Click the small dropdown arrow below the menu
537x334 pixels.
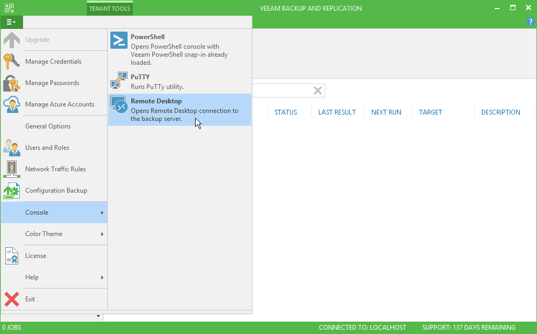[x=98, y=316]
